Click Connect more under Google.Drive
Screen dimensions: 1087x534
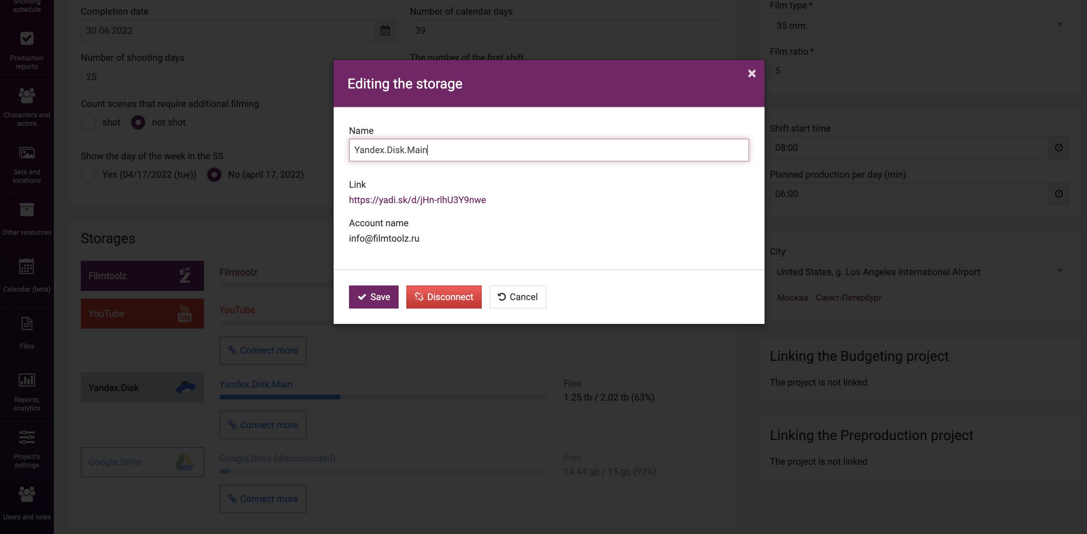(262, 499)
